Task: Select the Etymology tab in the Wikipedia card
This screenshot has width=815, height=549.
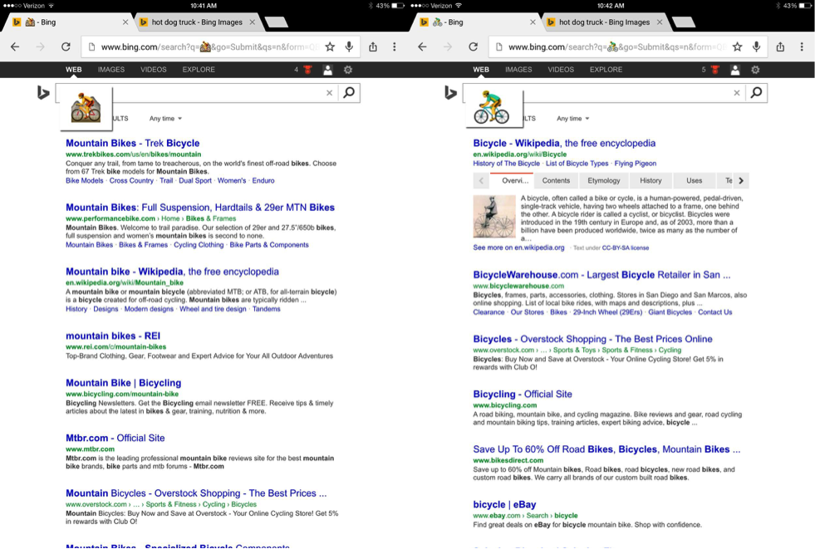Action: coord(603,181)
